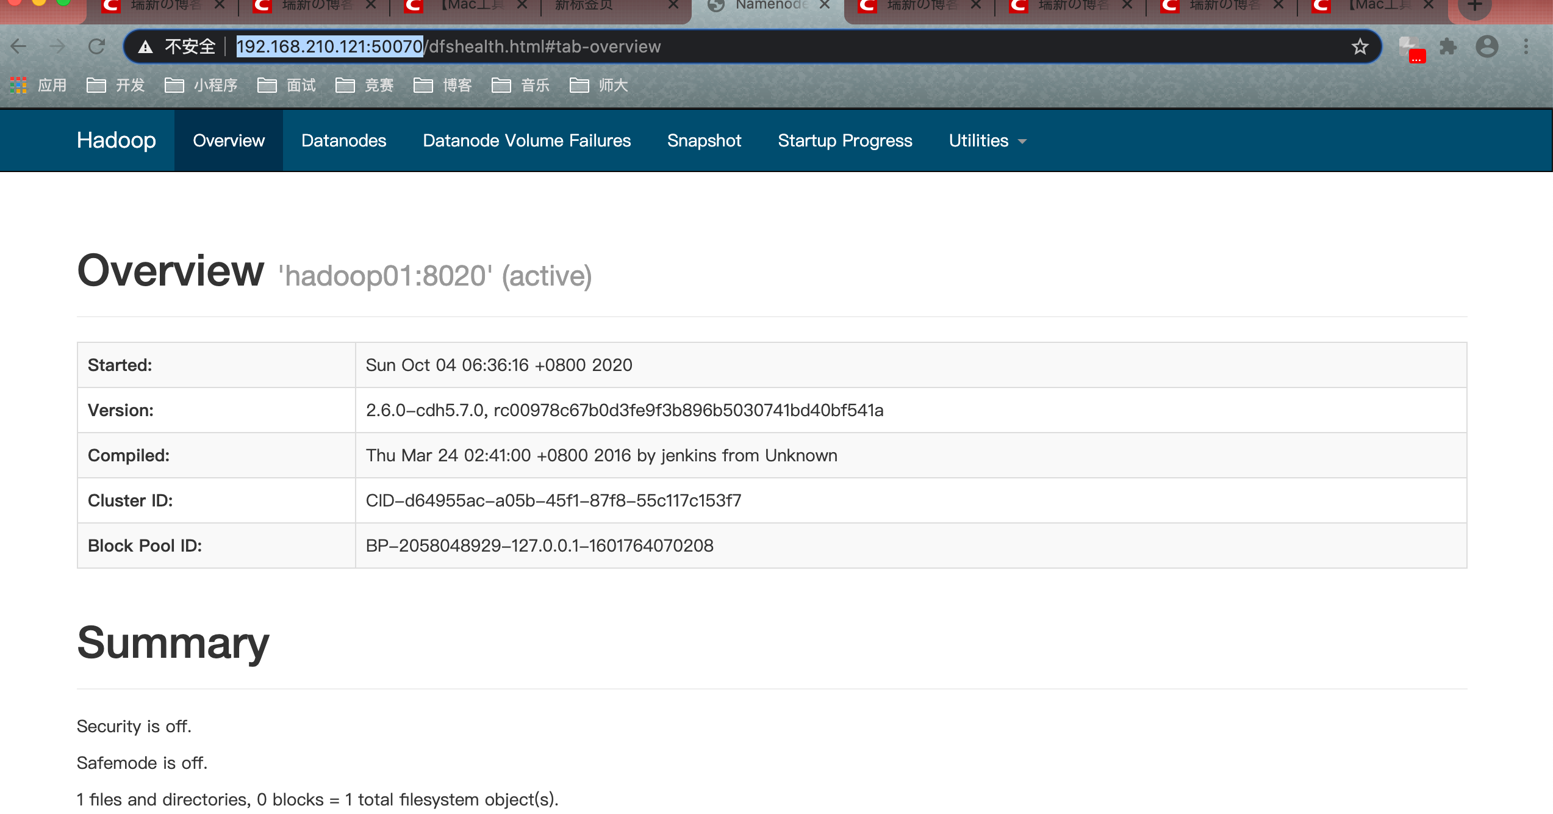
Task: Reload the page with the refresh icon
Action: pos(96,46)
